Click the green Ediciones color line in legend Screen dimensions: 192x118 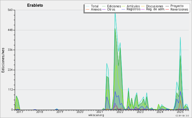click(x=104, y=6)
